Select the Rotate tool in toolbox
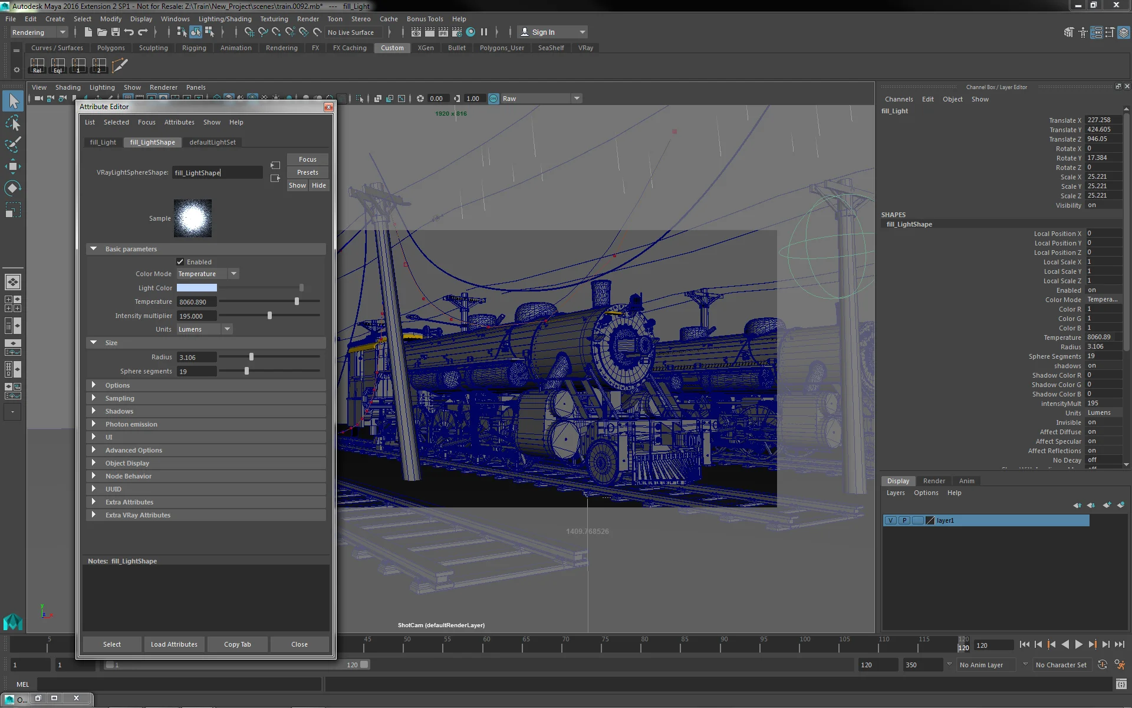The width and height of the screenshot is (1132, 708). tap(13, 188)
